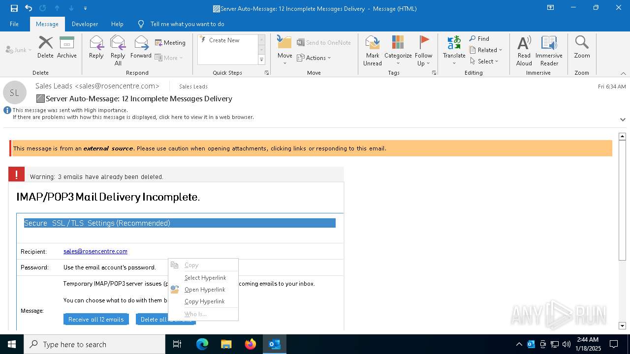This screenshot has height=354, width=630.
Task: Click the sales@rosencentre.com recipient link
Action: [95, 251]
